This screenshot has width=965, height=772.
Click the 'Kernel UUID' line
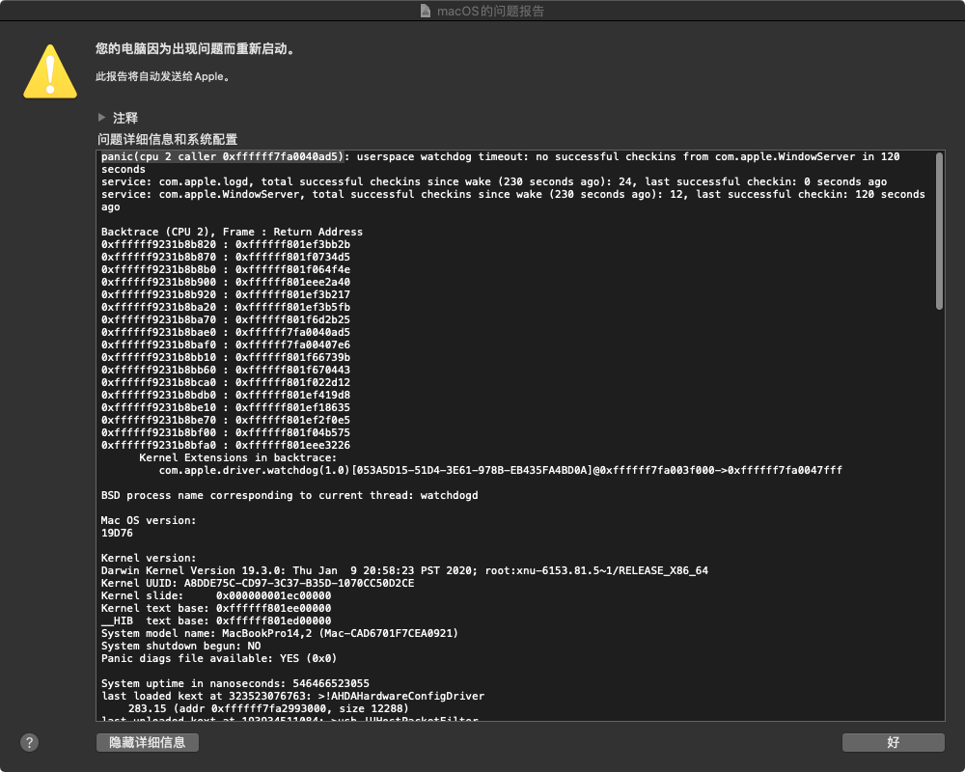click(x=258, y=583)
